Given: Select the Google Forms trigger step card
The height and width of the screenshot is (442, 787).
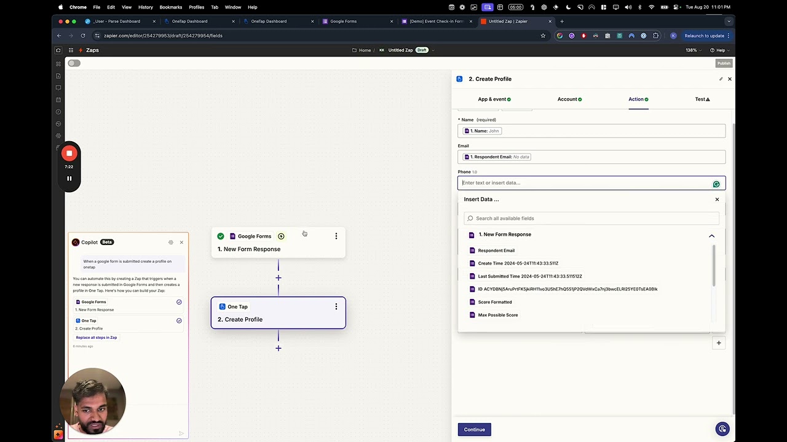Looking at the screenshot, I should pos(278,242).
